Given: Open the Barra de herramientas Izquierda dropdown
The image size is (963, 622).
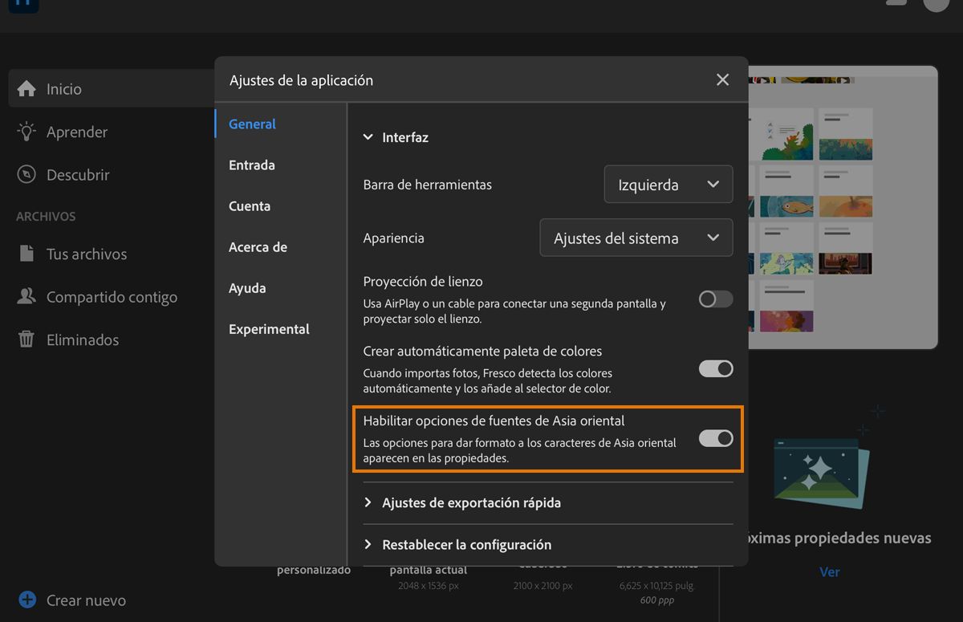Looking at the screenshot, I should tap(668, 185).
